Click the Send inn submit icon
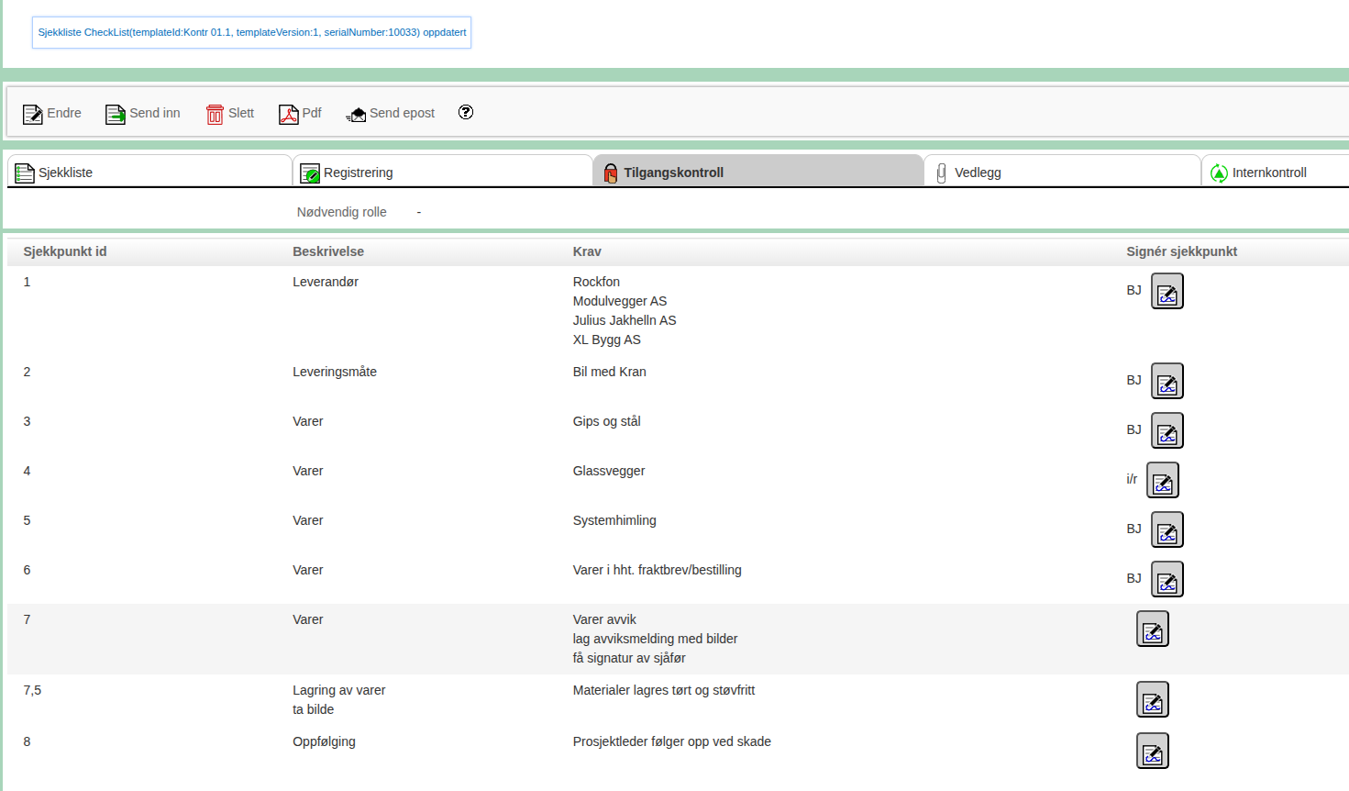Screen dimensions: 1349x791 (114, 113)
